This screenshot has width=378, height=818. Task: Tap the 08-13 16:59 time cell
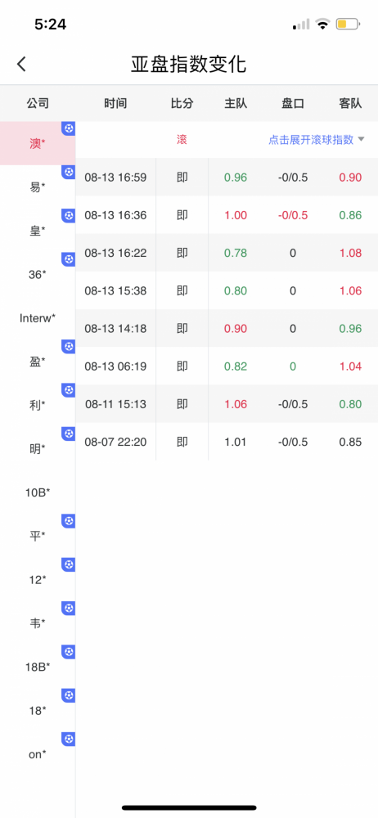(115, 178)
